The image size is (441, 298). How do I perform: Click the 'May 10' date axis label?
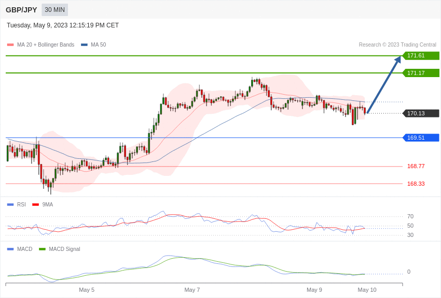click(367, 290)
